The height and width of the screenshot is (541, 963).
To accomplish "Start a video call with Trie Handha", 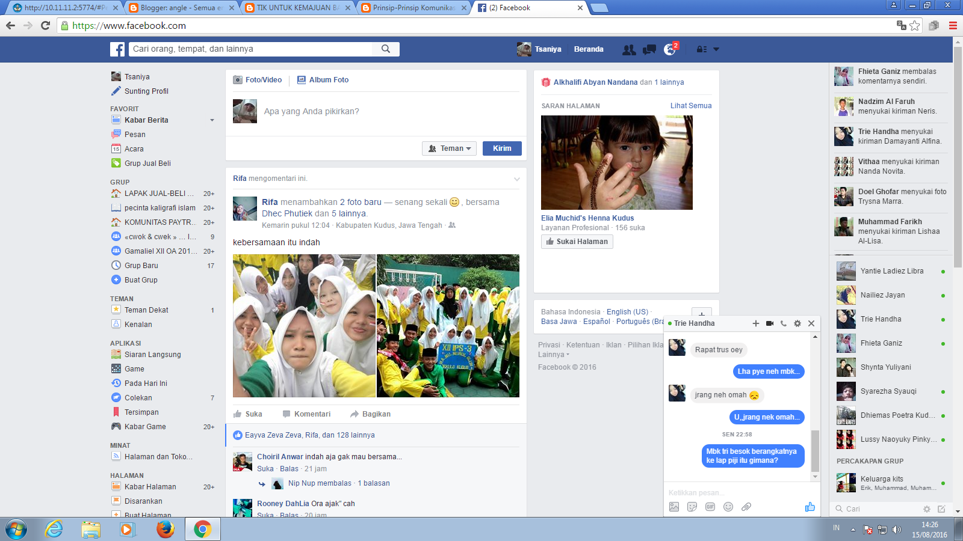I will click(x=769, y=323).
